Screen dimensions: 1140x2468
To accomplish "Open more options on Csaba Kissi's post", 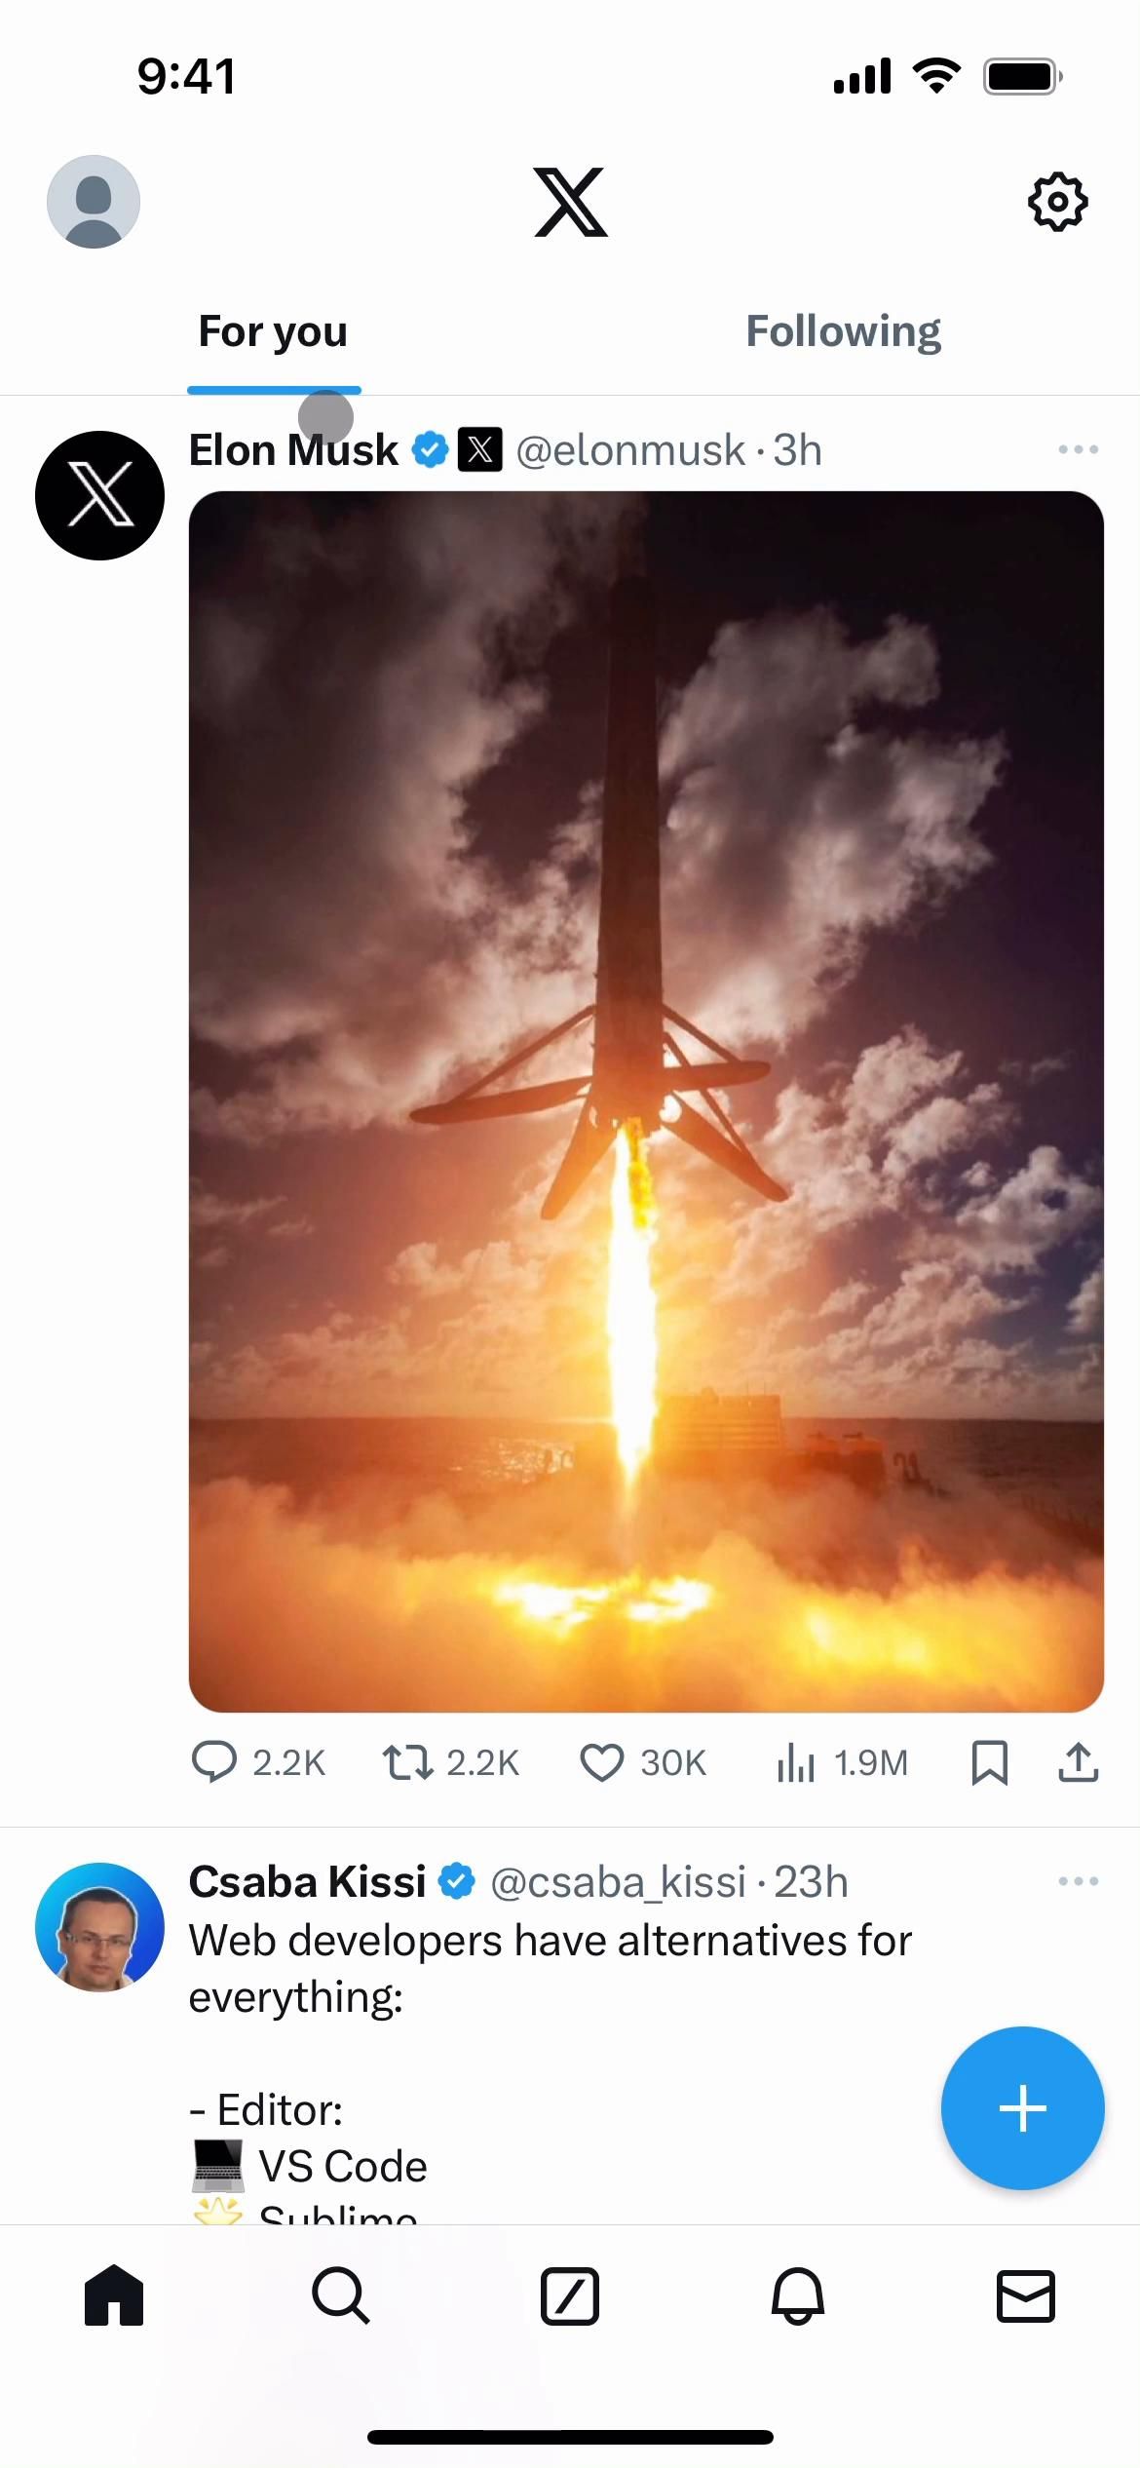I will click(x=1078, y=1881).
